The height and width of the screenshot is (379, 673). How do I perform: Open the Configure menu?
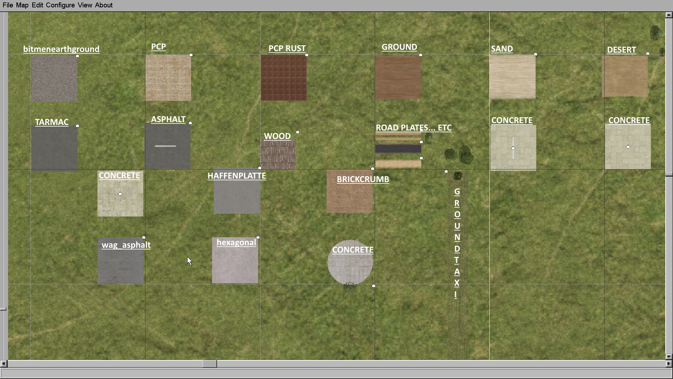60,5
